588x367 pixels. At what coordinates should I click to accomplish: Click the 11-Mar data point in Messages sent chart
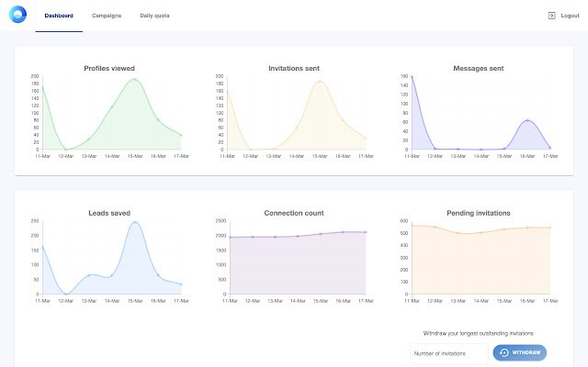tap(413, 77)
